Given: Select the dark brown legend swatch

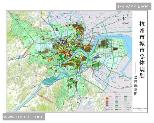Looking at the screenshot, I should pyautogui.click(x=107, y=102).
